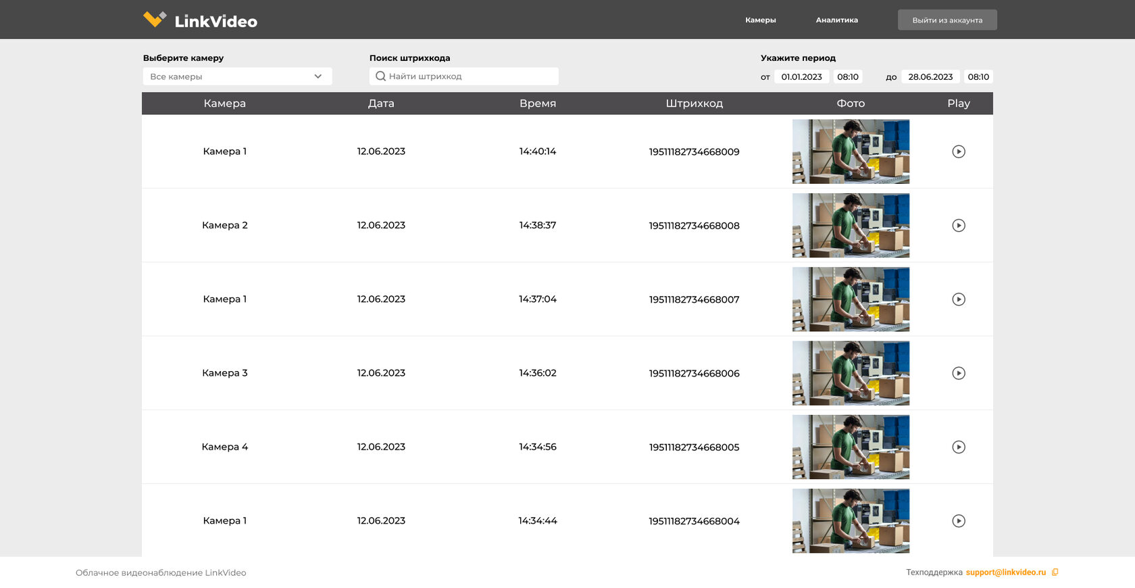Click date 12.06.2023 in the 14:36:02 row
Image resolution: width=1135 pixels, height=588 pixels.
coord(381,373)
